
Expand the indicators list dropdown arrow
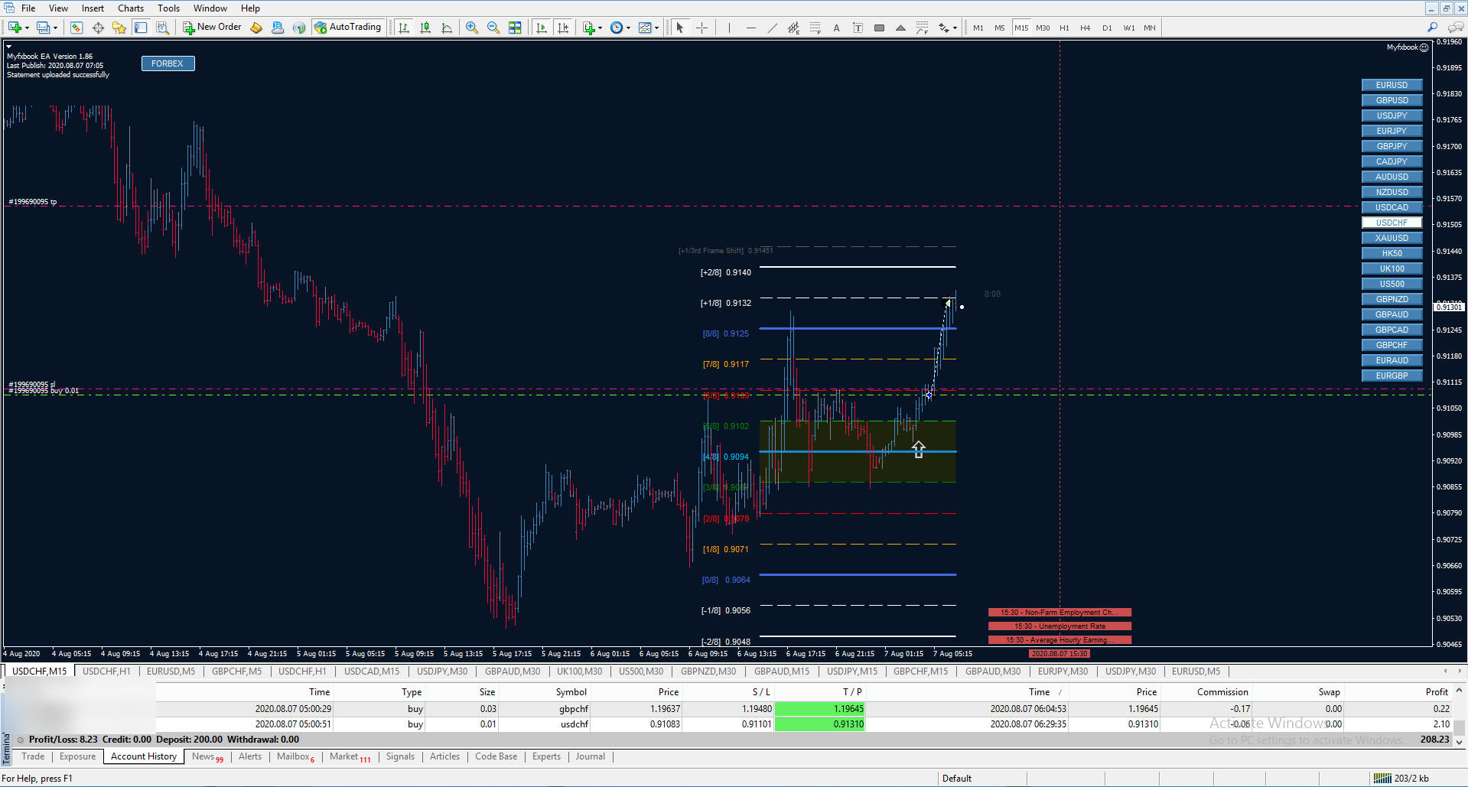600,28
